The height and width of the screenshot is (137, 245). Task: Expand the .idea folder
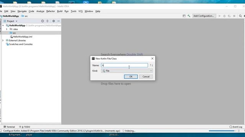click(x=7, y=29)
